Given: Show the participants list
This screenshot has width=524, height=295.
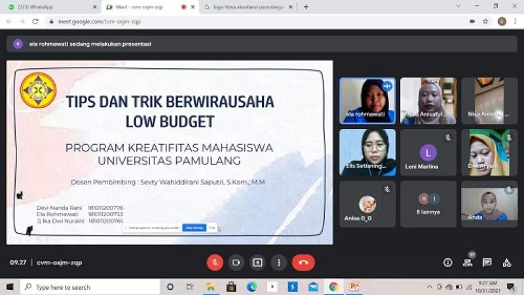Looking at the screenshot, I should click(468, 263).
